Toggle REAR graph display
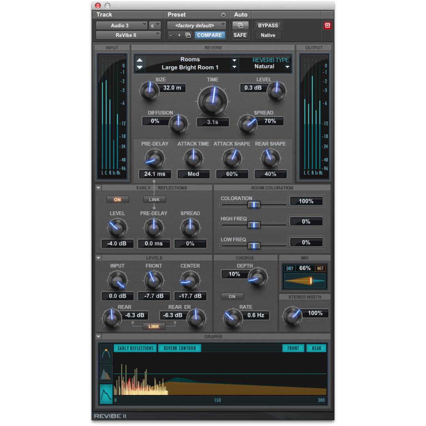 316,348
